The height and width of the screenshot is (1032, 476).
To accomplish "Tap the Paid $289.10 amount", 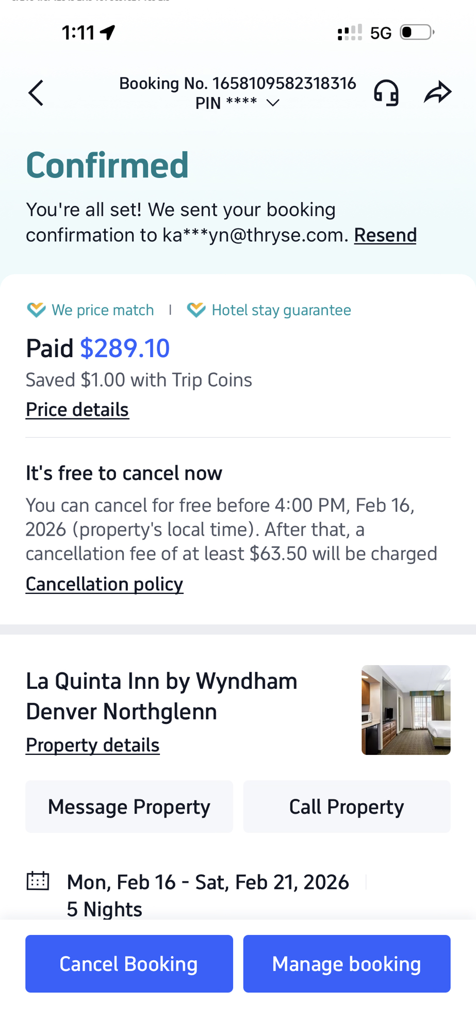I will tap(124, 348).
